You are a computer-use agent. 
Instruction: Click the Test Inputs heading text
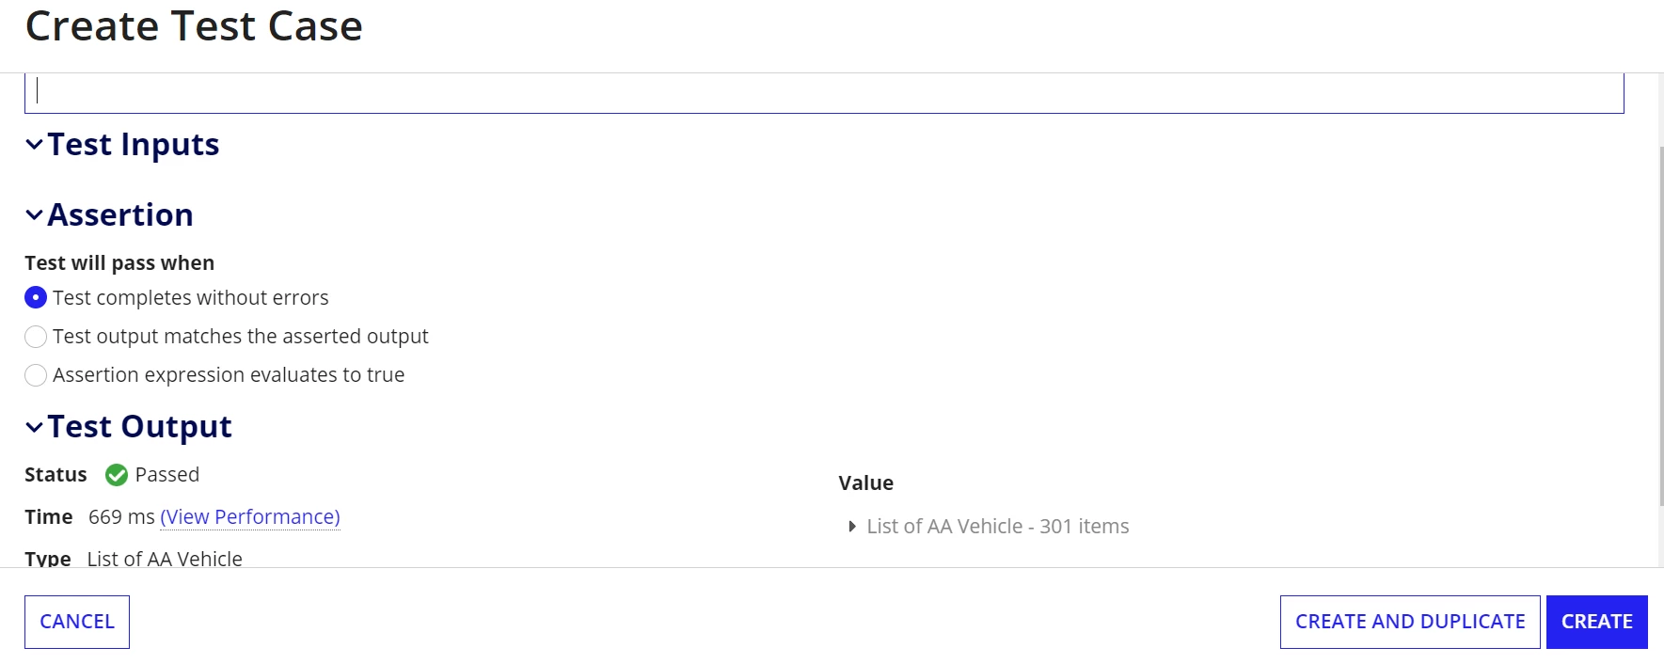coord(134,145)
